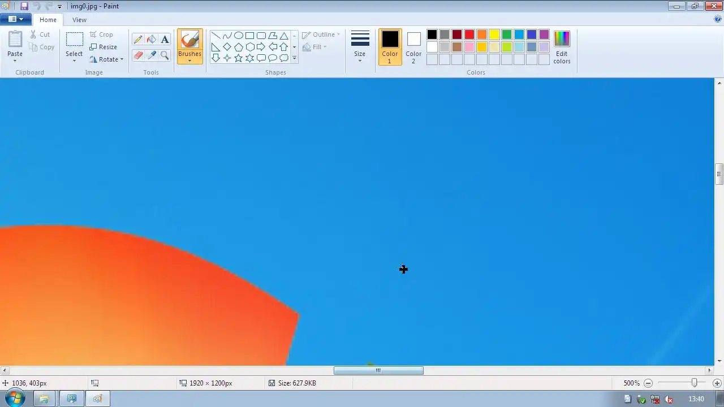This screenshot has width=724, height=407.
Task: Activate Color 1 foreground selector
Action: 390,47
